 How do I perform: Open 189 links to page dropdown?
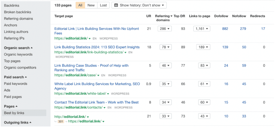[x=203, y=47]
